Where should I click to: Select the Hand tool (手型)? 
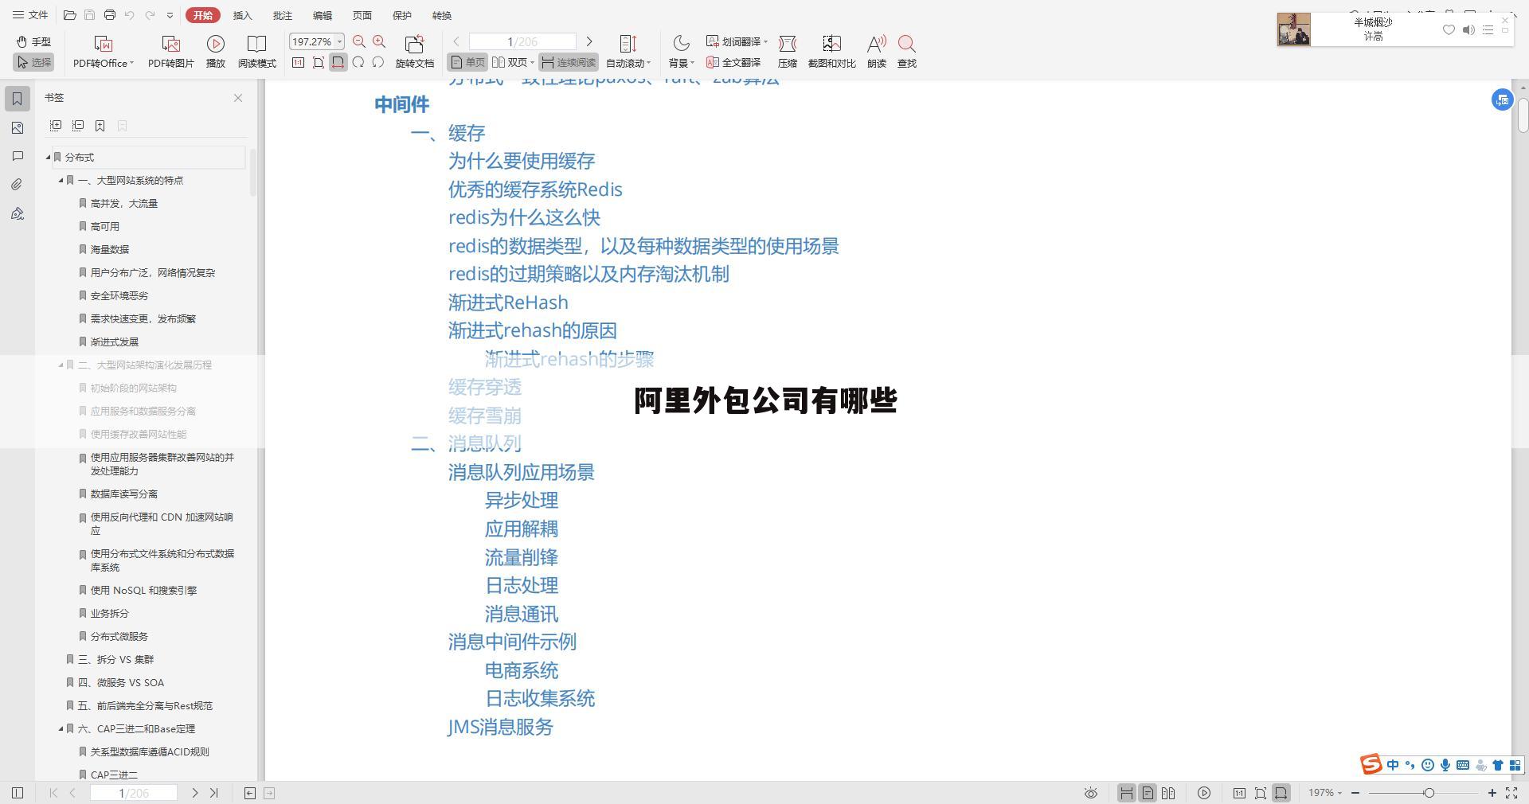[x=33, y=41]
